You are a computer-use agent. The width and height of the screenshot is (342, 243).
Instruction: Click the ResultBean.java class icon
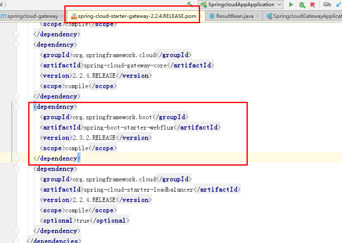[212, 16]
